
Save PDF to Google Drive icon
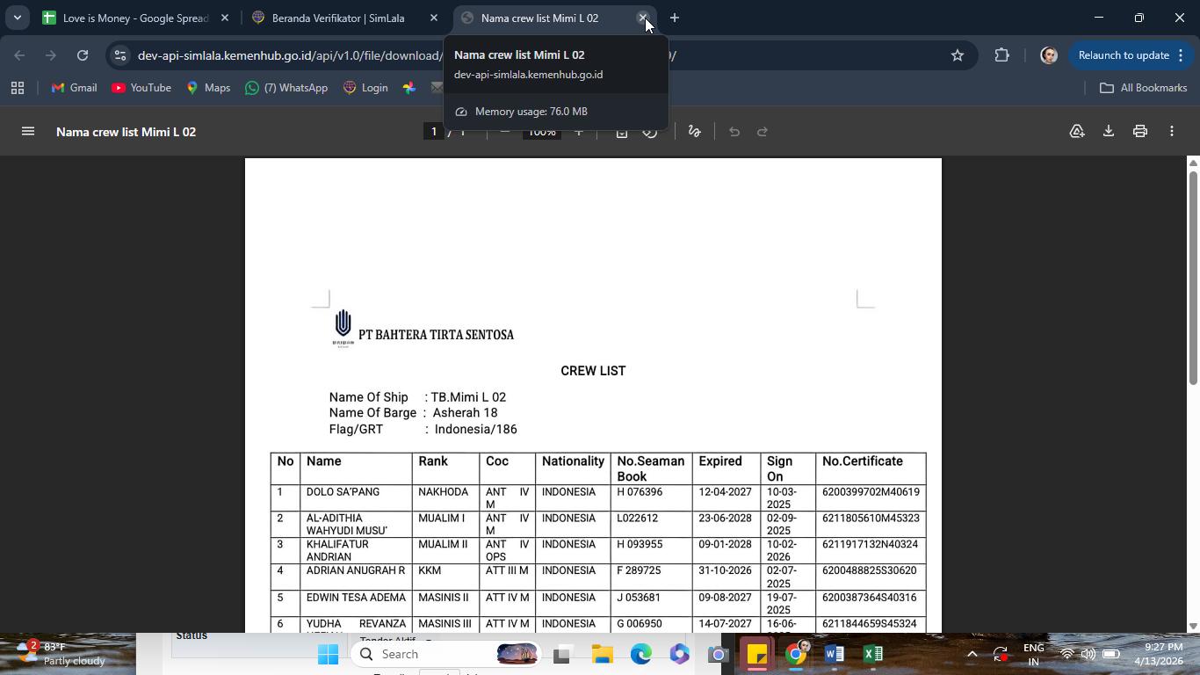pyautogui.click(x=1077, y=132)
